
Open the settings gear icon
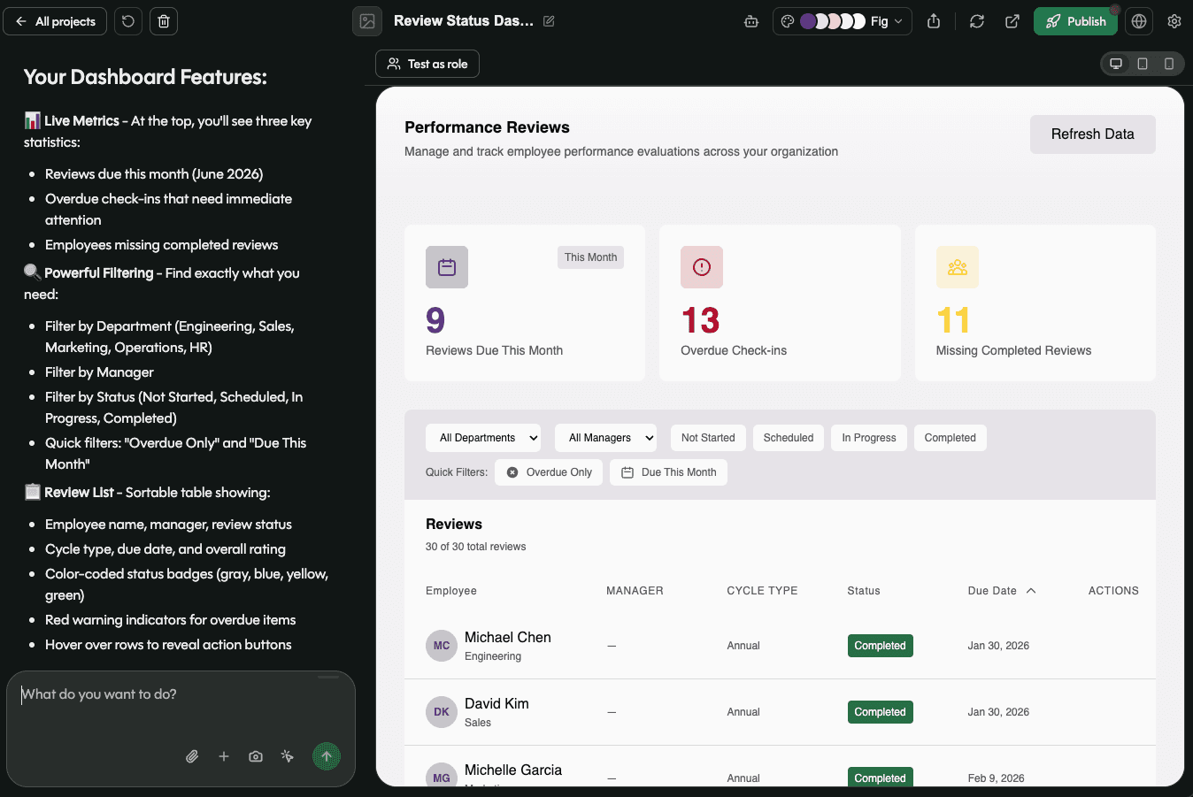(x=1174, y=21)
